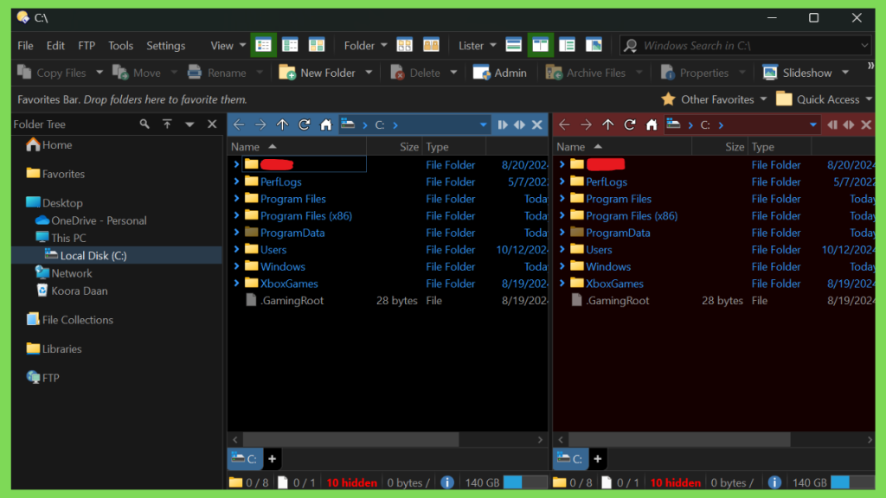Viewport: 886px width, 498px height.
Task: Click the Copy Files button
Action: [x=53, y=73]
